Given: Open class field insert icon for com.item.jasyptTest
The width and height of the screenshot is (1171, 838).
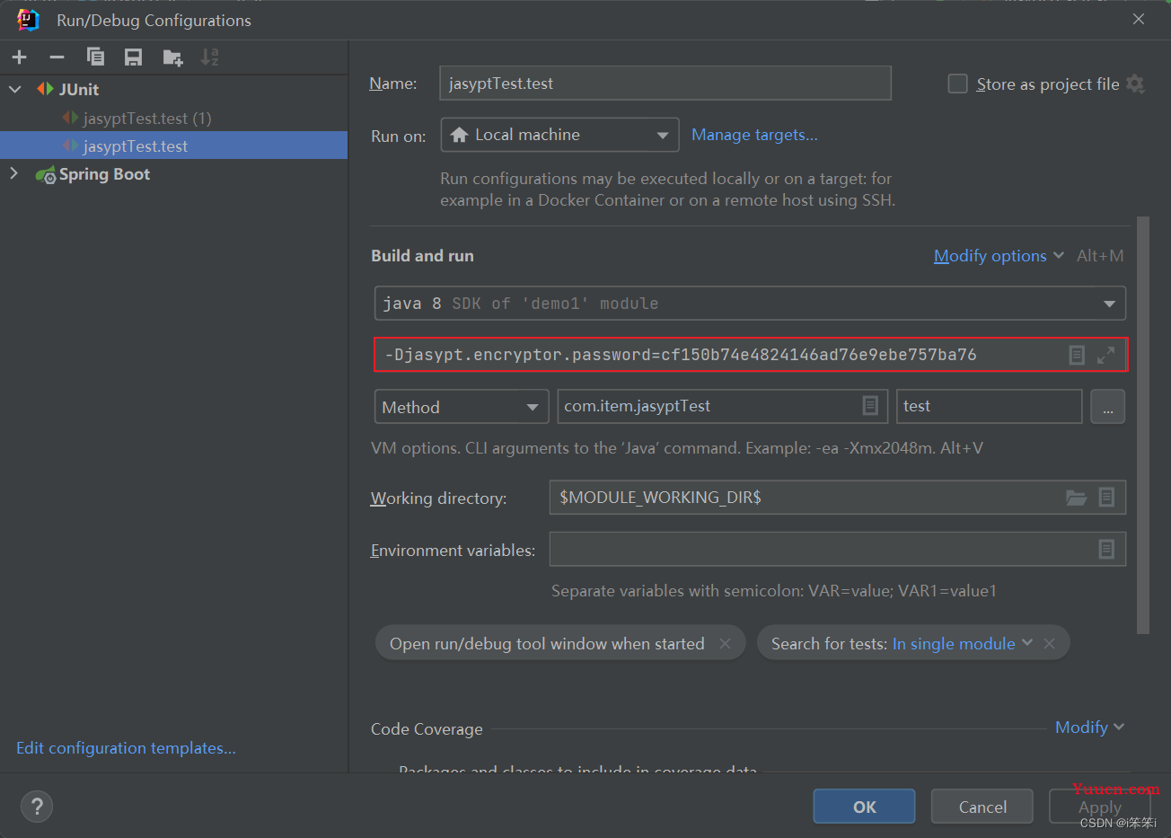Looking at the screenshot, I should (870, 406).
